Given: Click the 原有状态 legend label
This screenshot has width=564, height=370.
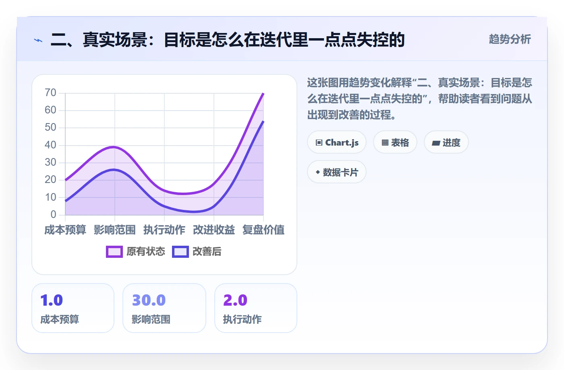Looking at the screenshot, I should coord(146,252).
